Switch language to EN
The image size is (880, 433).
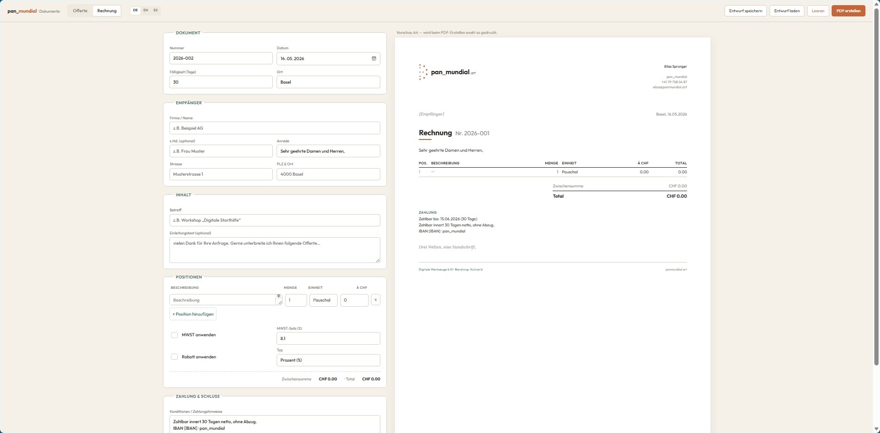pyautogui.click(x=146, y=10)
